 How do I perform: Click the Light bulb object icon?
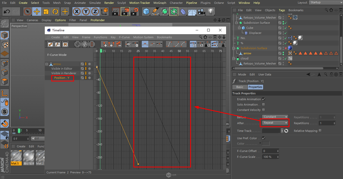211,11
